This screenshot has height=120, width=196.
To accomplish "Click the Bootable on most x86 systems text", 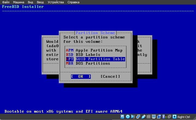I will (x=63, y=111).
